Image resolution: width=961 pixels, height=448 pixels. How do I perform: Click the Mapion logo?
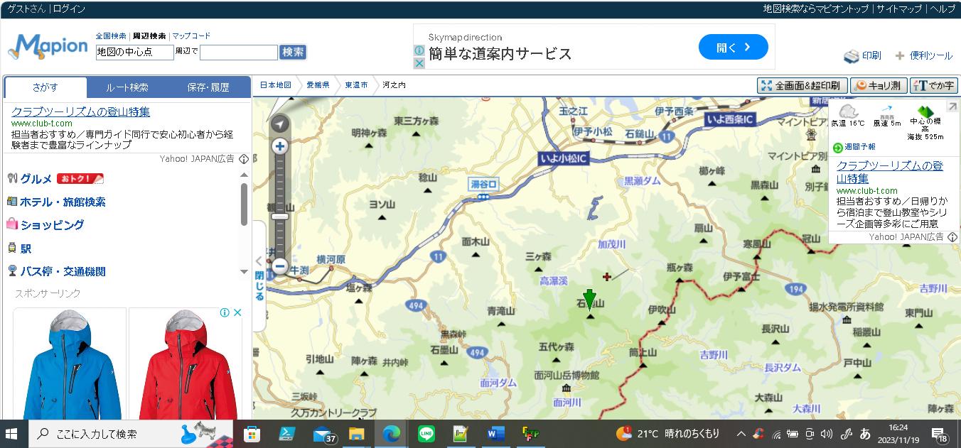click(x=48, y=47)
